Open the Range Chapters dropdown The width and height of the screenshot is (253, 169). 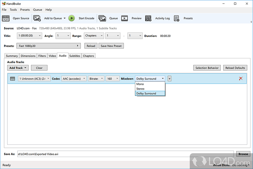94,36
